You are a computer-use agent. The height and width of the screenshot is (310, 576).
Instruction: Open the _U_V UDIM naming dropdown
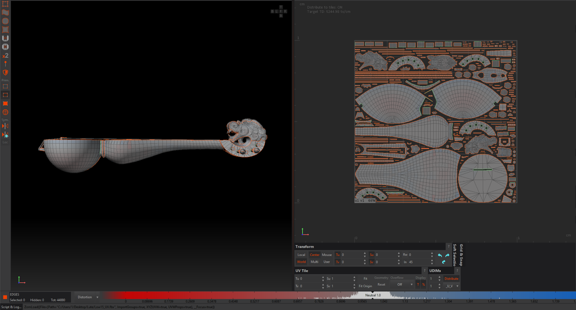click(451, 286)
